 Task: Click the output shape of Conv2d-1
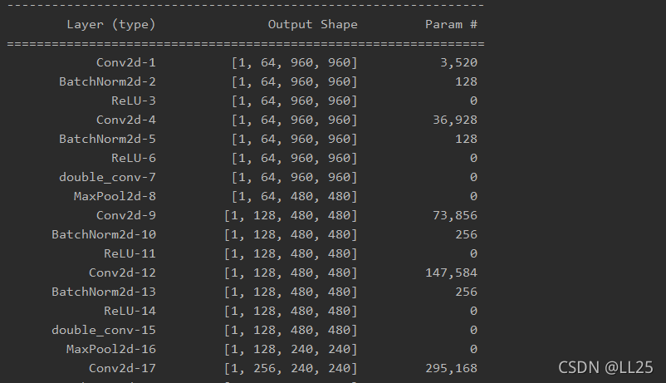pos(294,63)
